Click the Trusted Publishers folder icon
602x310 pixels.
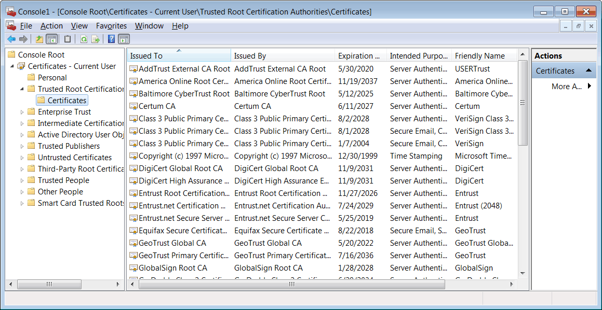point(32,146)
